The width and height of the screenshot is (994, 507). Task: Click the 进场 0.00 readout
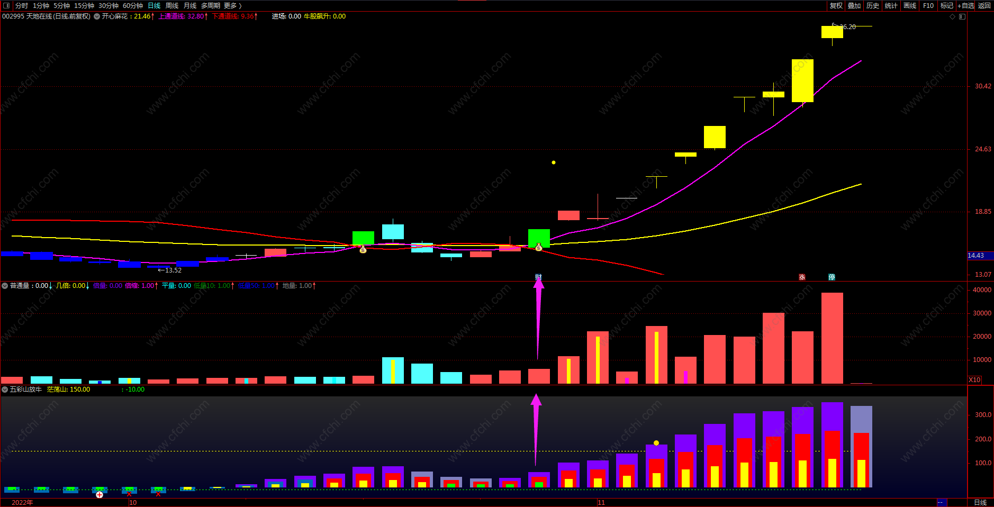(x=286, y=16)
